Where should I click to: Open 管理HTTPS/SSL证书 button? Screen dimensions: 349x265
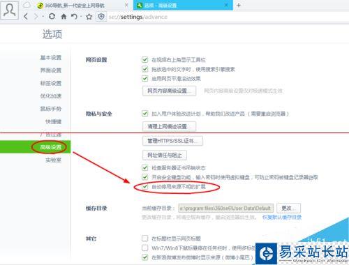[172, 141]
